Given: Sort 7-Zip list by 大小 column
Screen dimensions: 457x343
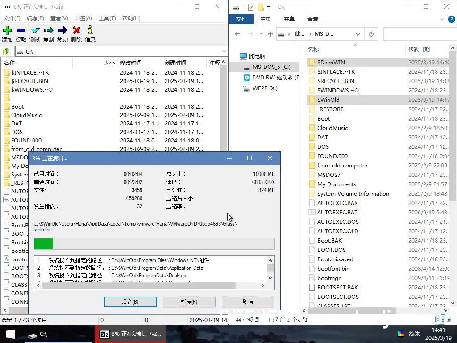Looking at the screenshot, I should click(109, 63).
